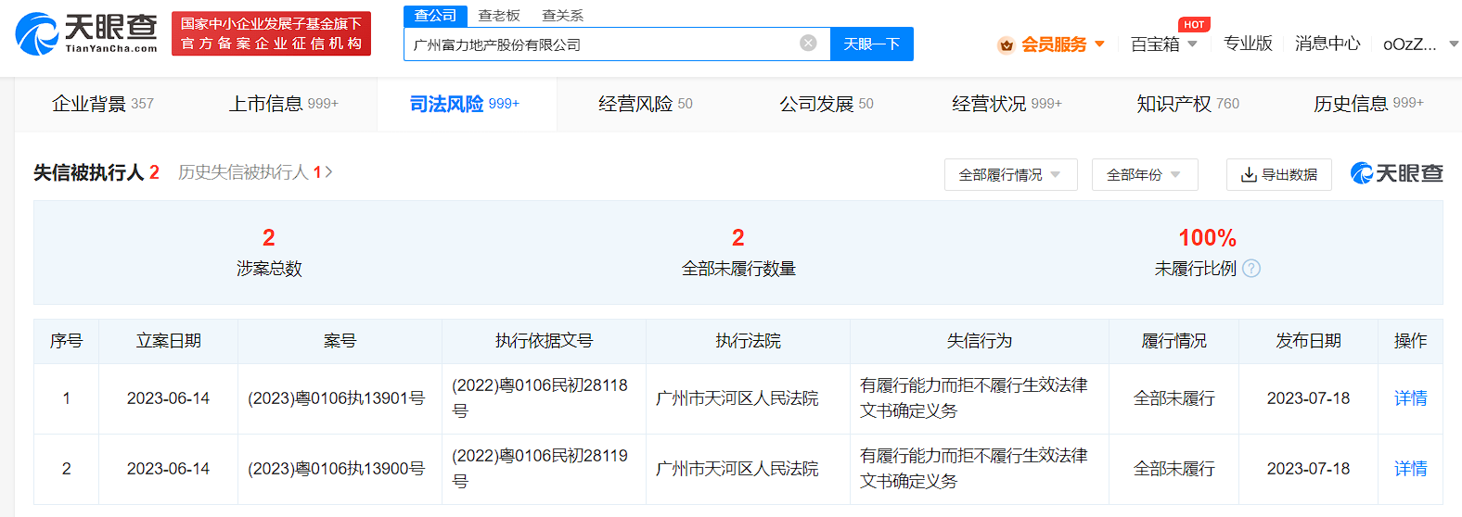Open the 企业背景 tab
This screenshot has height=517, width=1462.
point(103,104)
